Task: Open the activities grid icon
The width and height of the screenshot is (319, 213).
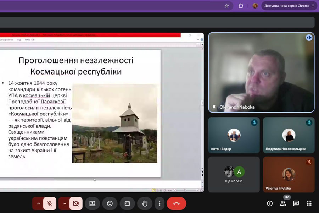Action: coord(309,203)
